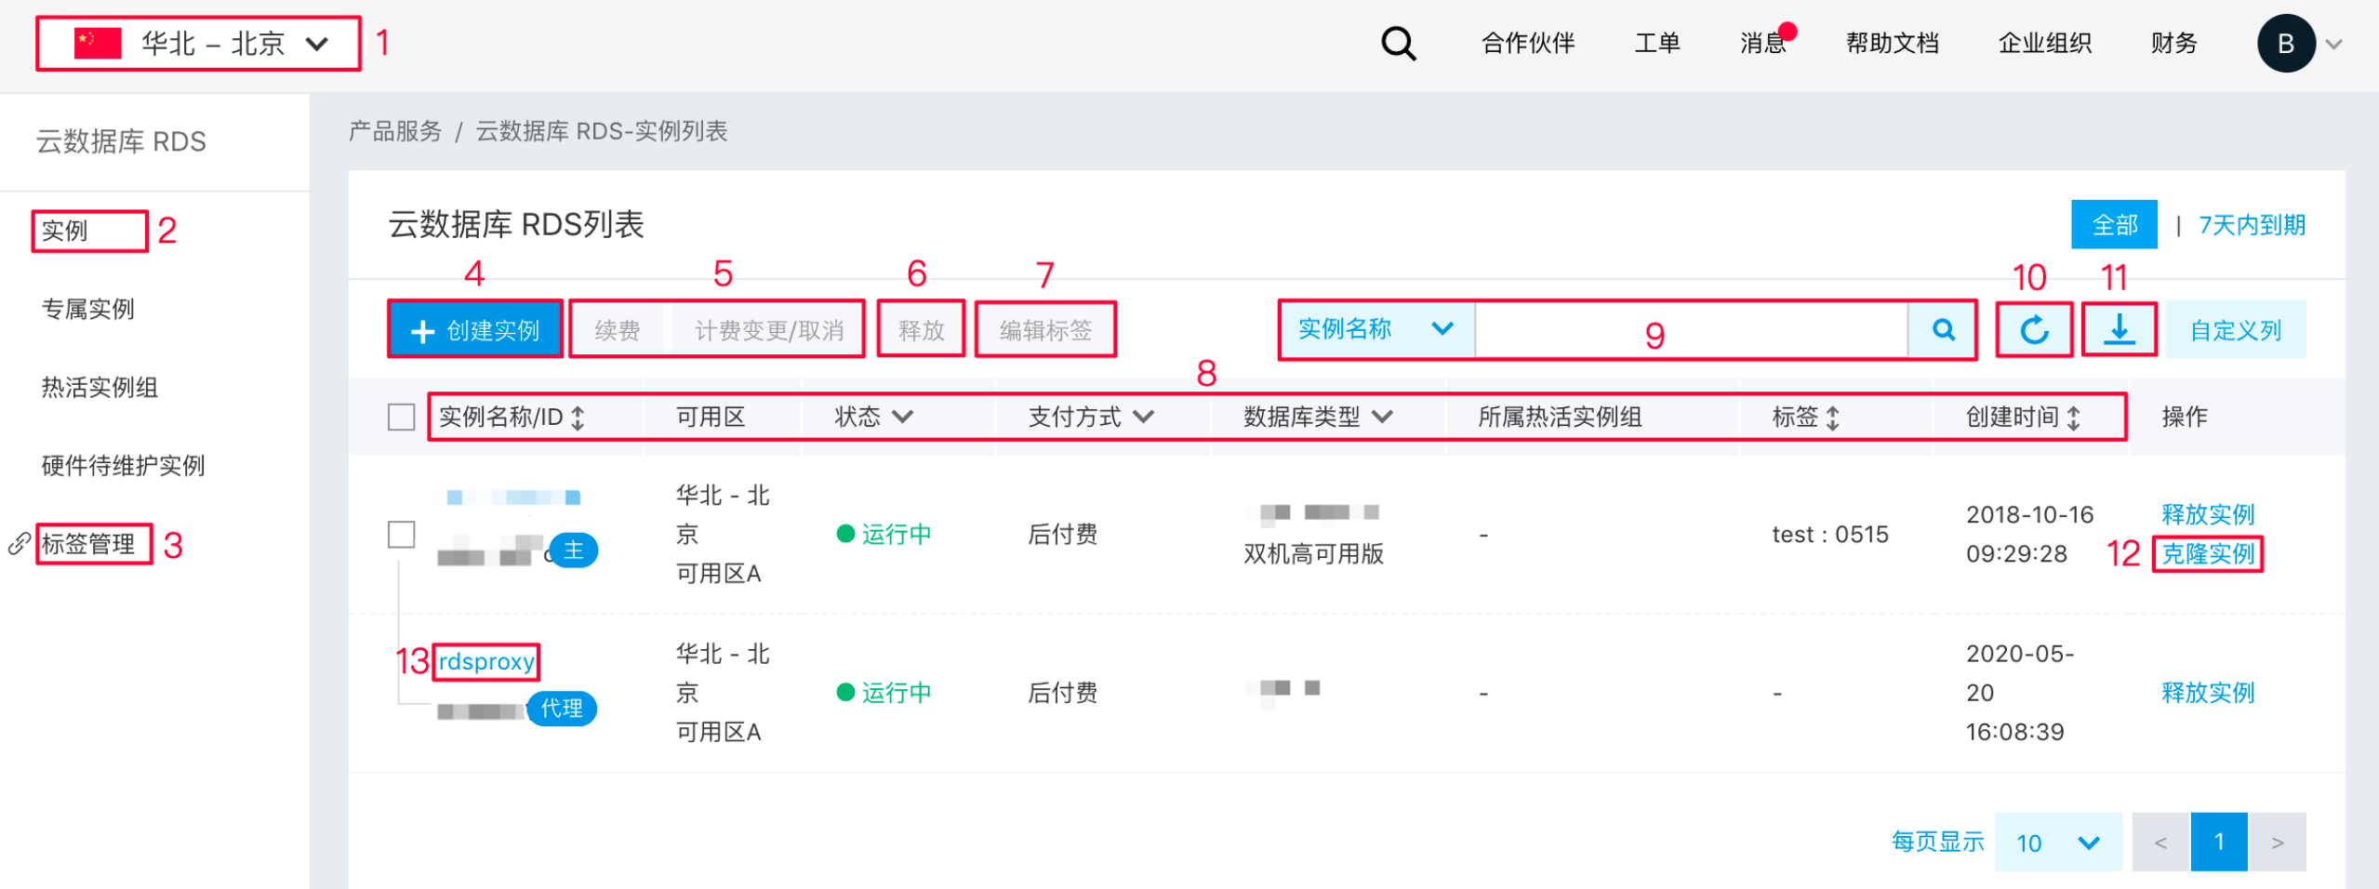This screenshot has width=2379, height=889.
Task: Select 专属实例 in the sidebar
Action: pos(88,309)
